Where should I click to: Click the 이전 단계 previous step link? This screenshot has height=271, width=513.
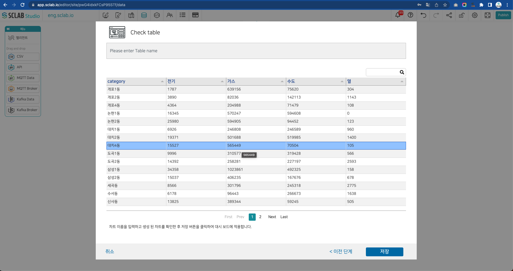coord(341,251)
